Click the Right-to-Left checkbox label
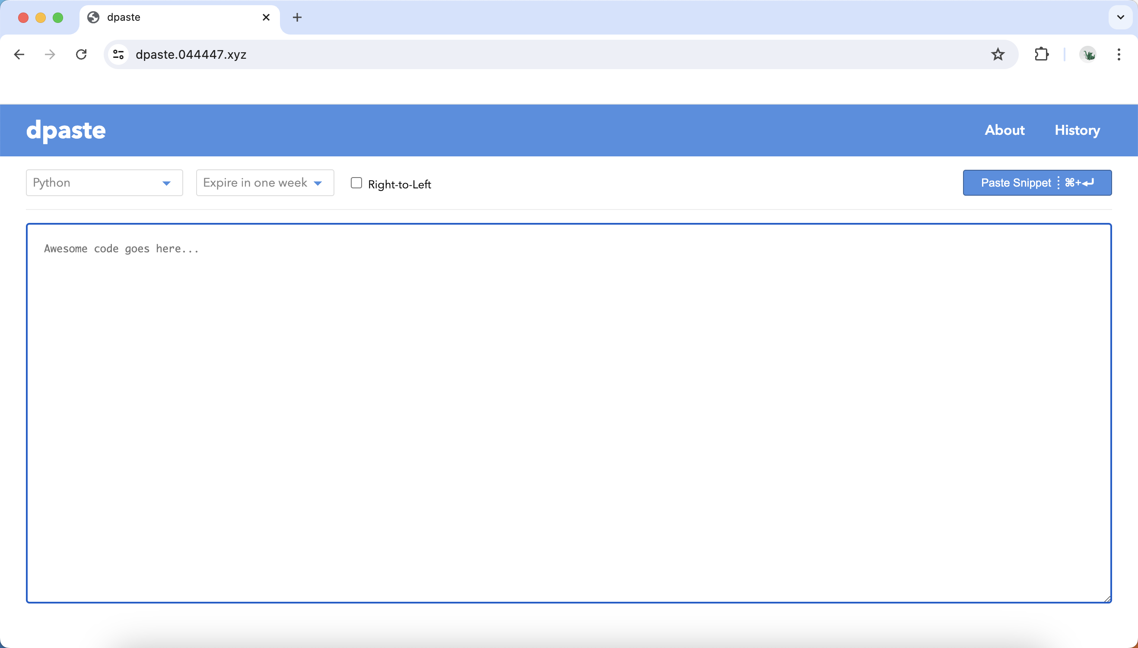Viewport: 1138px width, 648px height. 399,184
